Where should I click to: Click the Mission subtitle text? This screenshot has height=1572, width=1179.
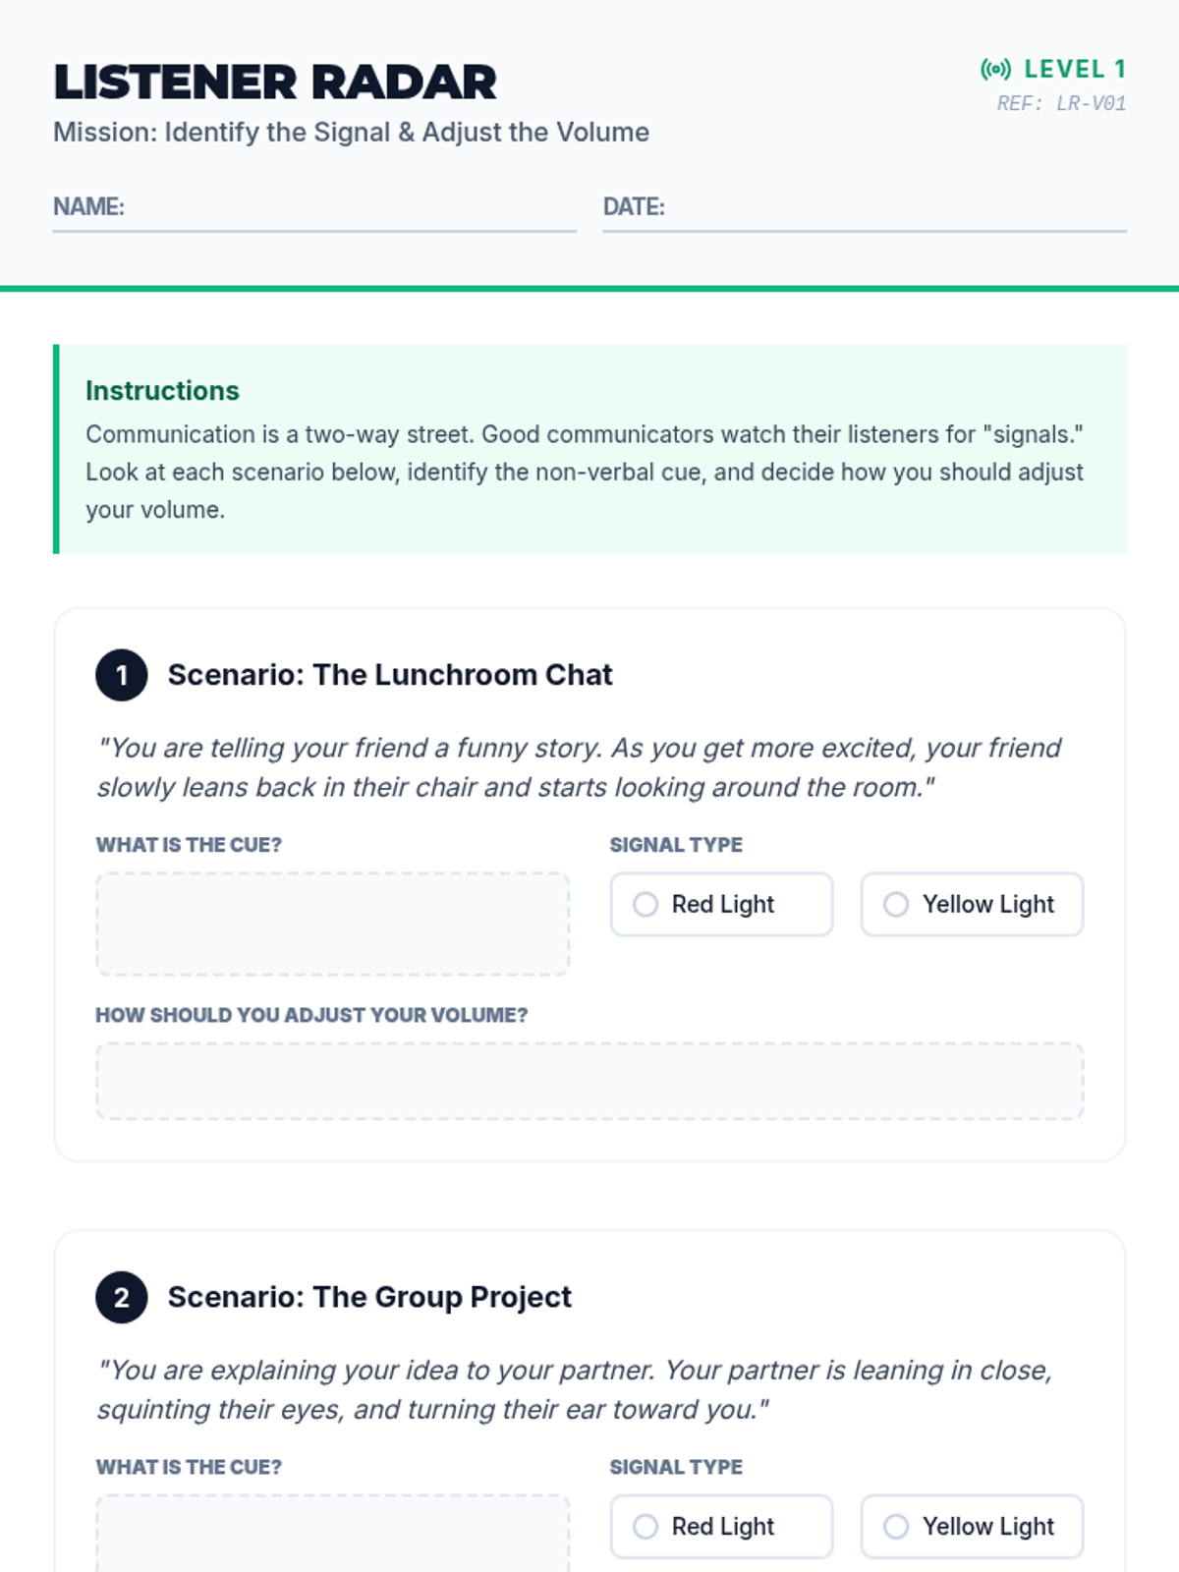[x=351, y=133]
